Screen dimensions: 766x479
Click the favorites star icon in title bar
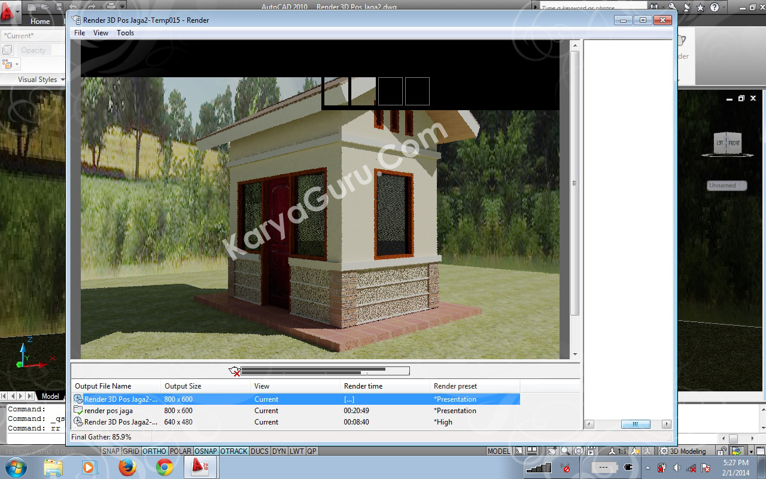click(x=701, y=8)
